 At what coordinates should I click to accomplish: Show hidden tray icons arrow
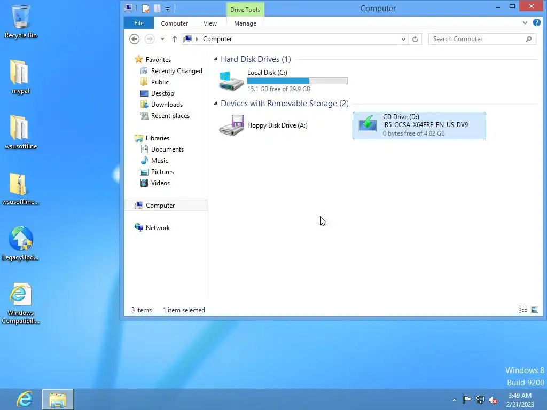(454, 400)
